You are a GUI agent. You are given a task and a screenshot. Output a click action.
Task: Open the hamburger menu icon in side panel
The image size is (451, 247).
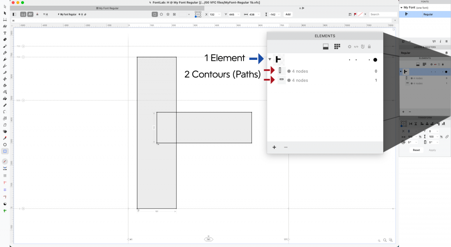tap(447, 41)
